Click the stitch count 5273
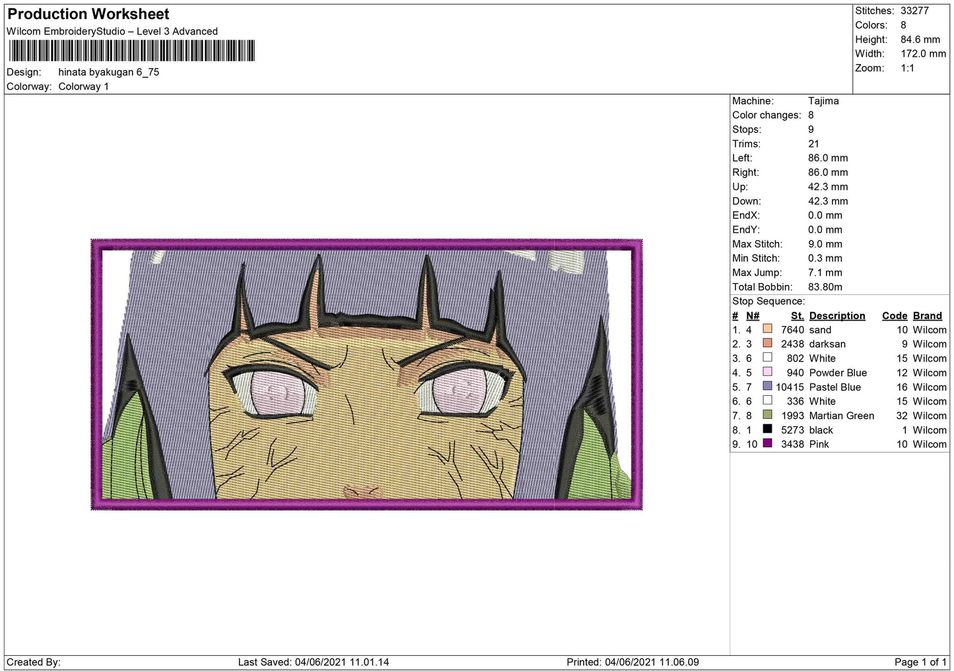954x671 pixels. [x=792, y=430]
